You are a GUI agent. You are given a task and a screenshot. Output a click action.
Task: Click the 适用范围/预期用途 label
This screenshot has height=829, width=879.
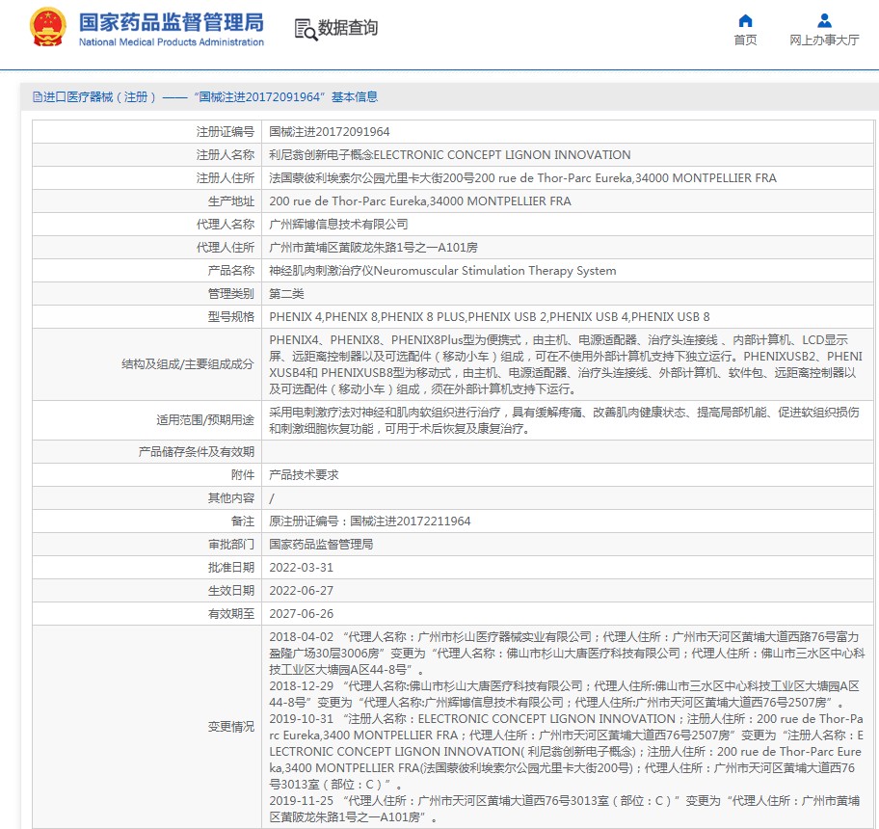point(205,420)
